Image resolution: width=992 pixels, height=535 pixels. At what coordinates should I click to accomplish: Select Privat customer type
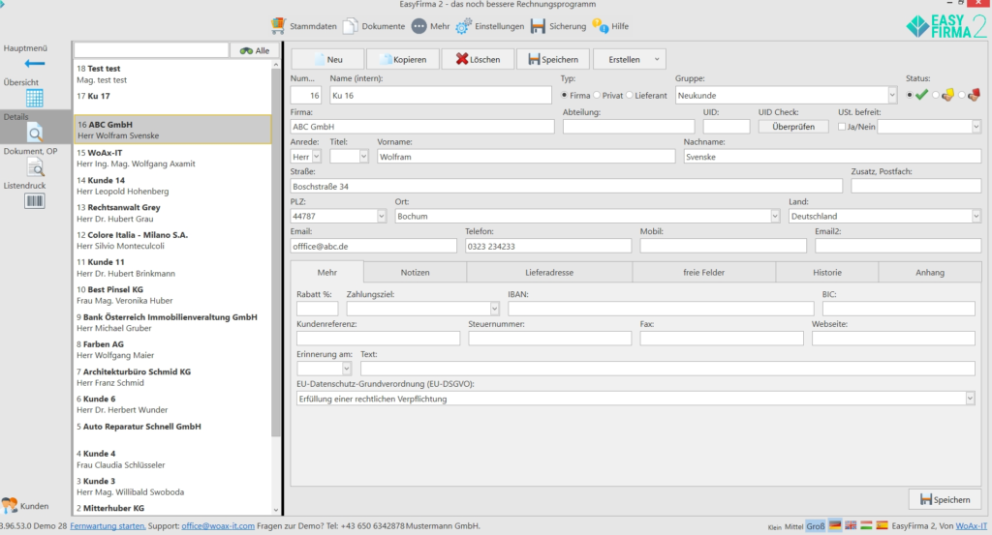coord(597,96)
